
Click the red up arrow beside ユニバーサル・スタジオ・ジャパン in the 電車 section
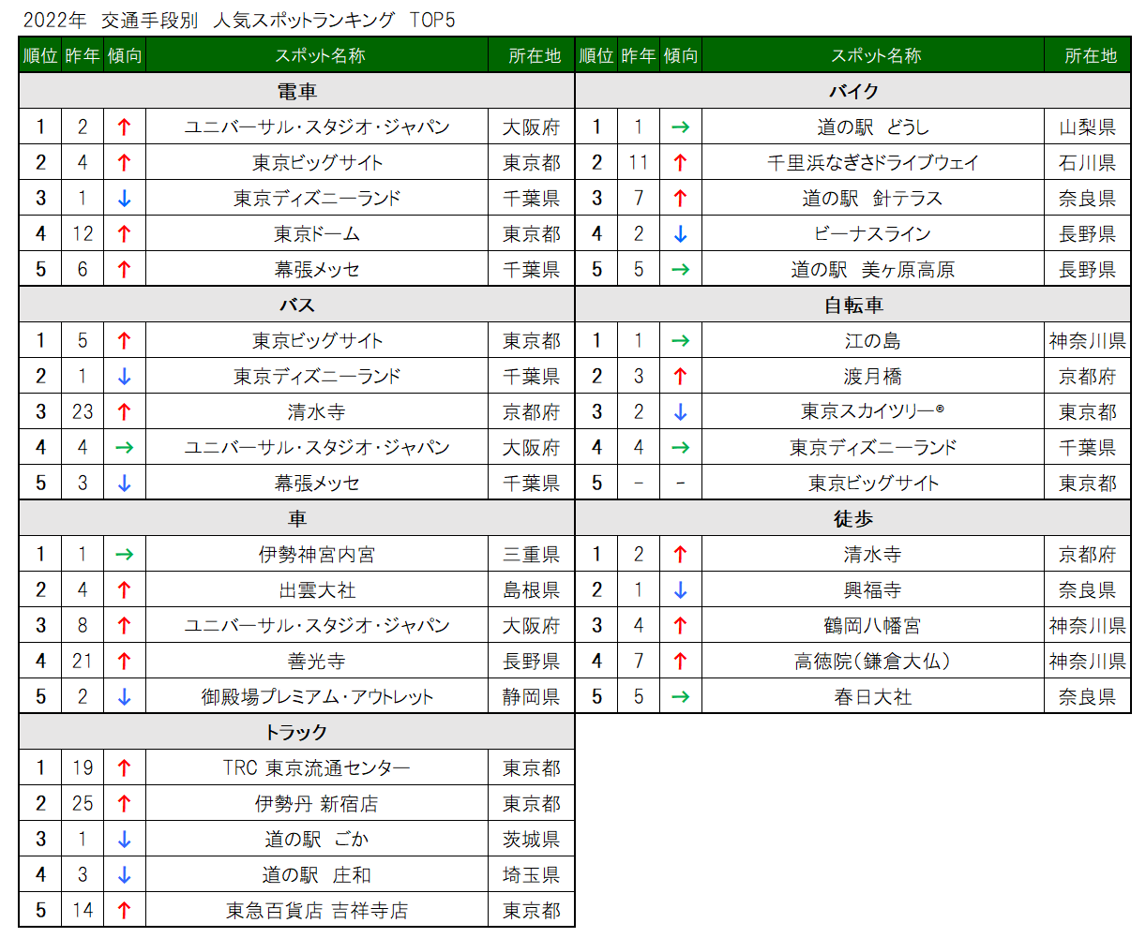(x=124, y=127)
